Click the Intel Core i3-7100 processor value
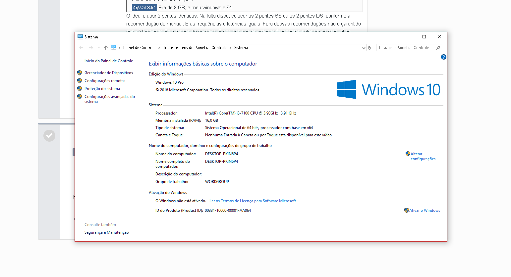 click(251, 113)
